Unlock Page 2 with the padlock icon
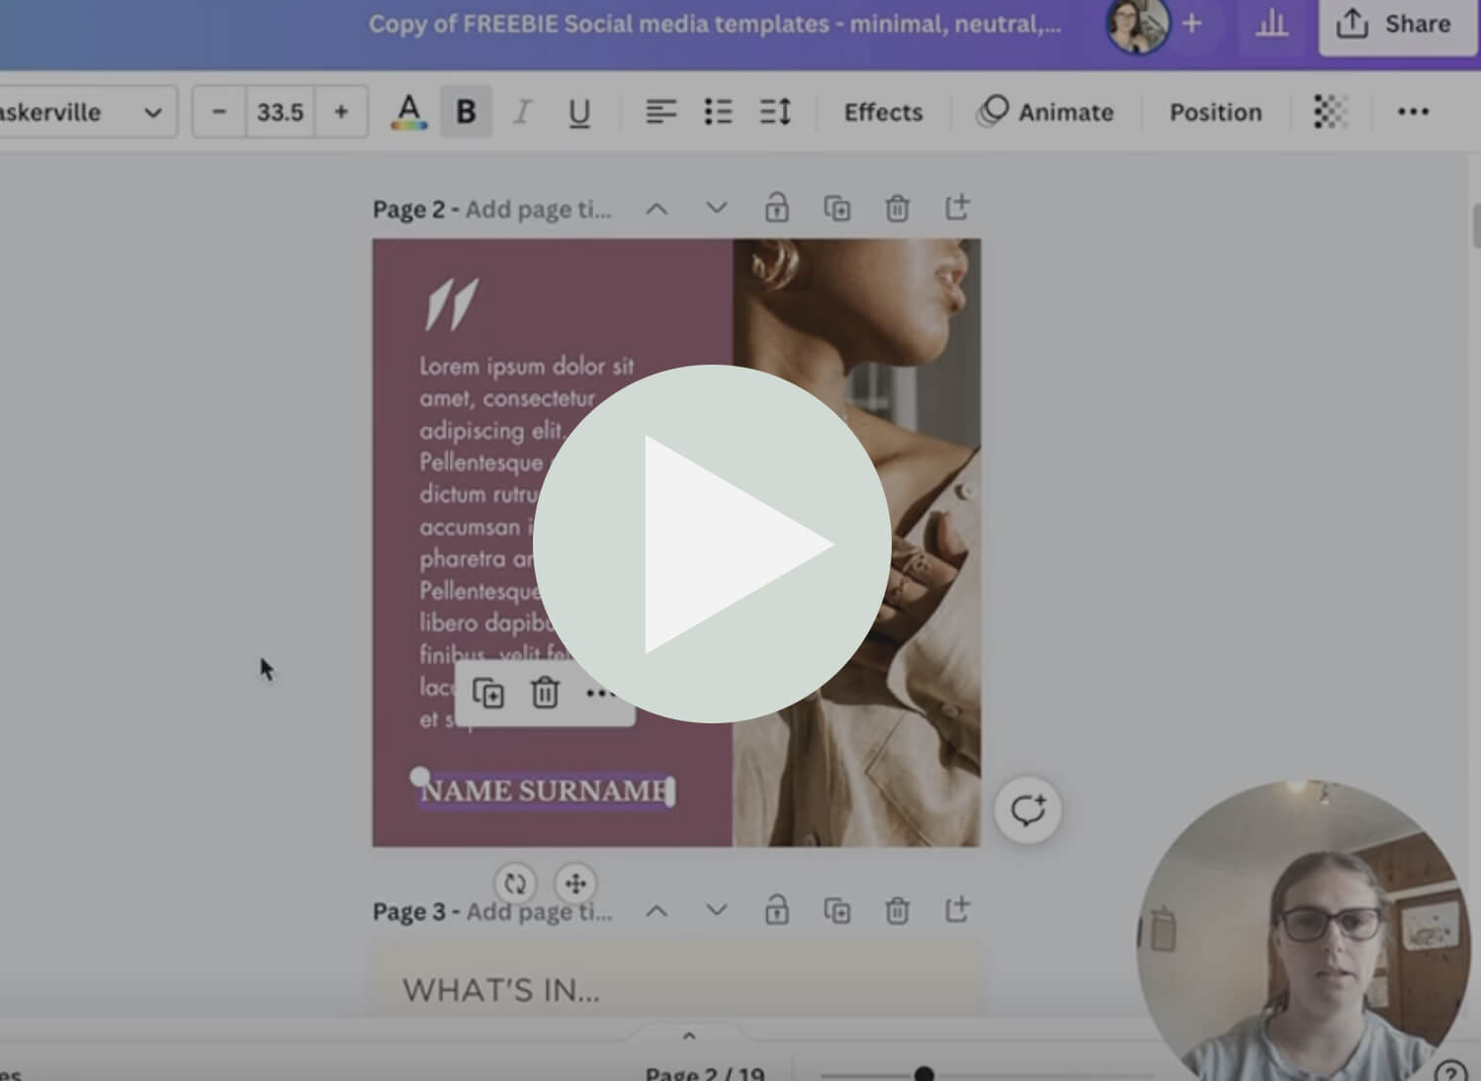 [x=777, y=208]
